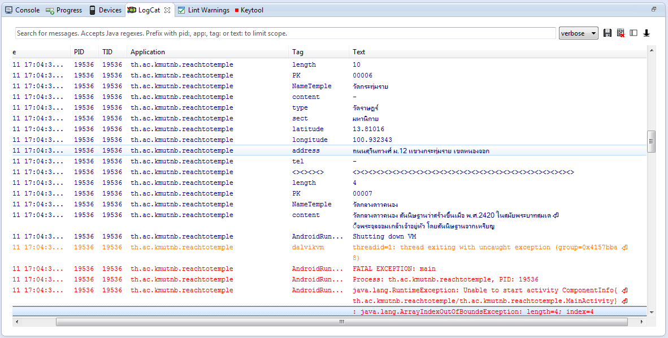The width and height of the screenshot is (668, 338).
Task: Open the Progress tab
Action: point(64,10)
